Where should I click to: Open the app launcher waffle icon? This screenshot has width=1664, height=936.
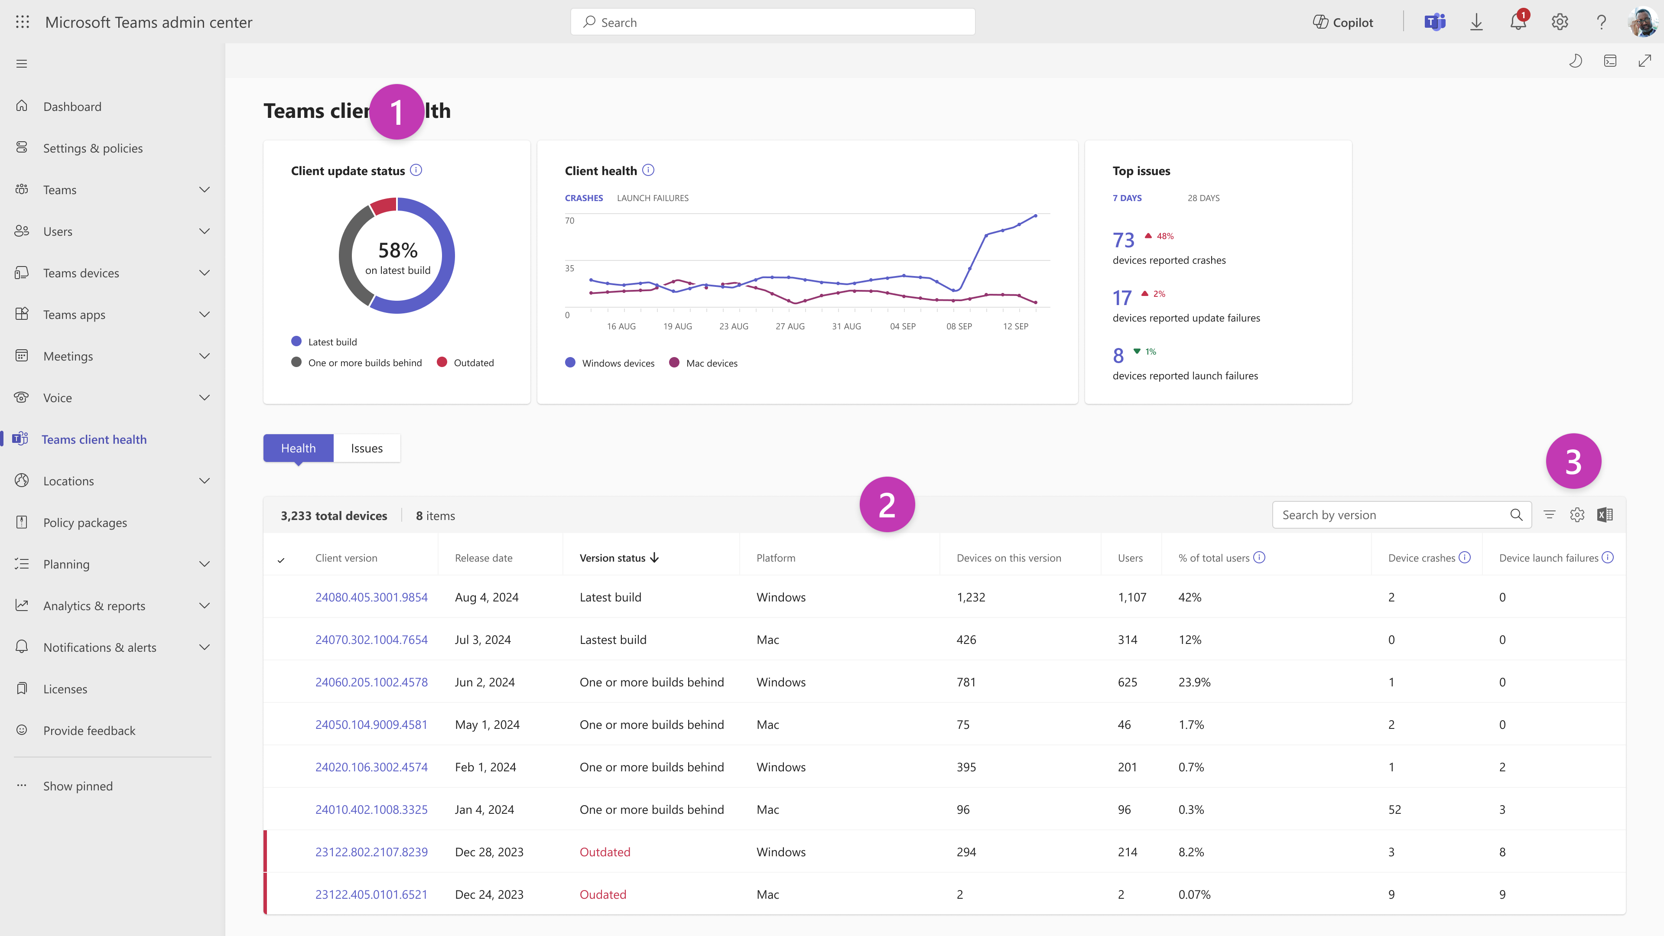tap(23, 23)
